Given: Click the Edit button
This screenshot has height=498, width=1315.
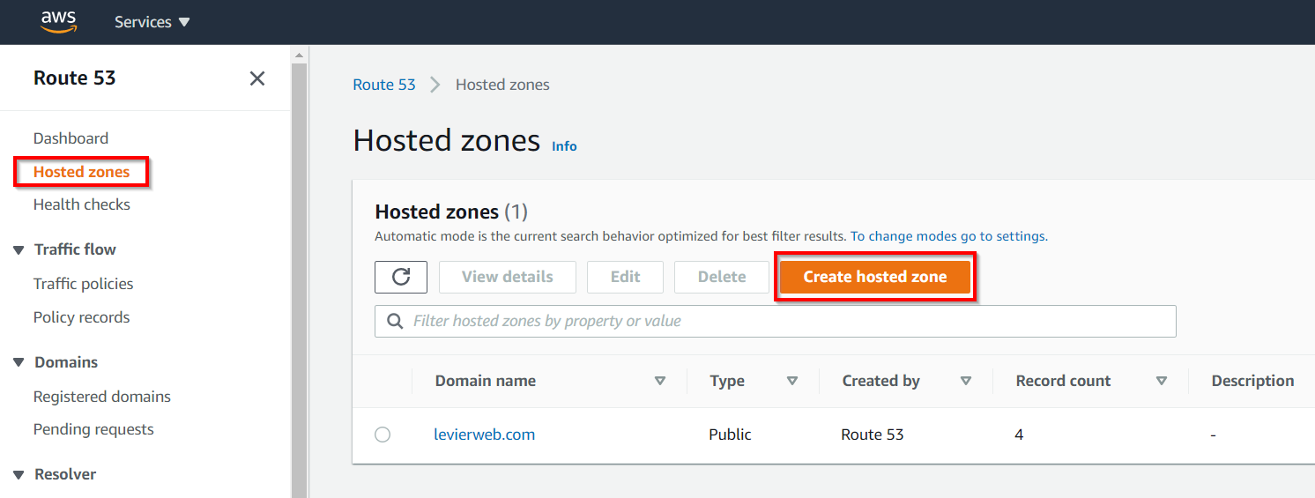Looking at the screenshot, I should point(625,277).
